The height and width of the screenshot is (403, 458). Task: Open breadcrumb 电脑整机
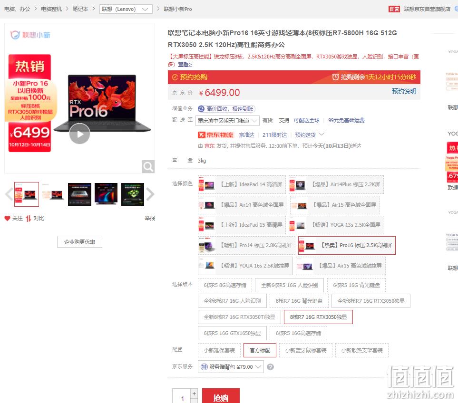coord(51,9)
